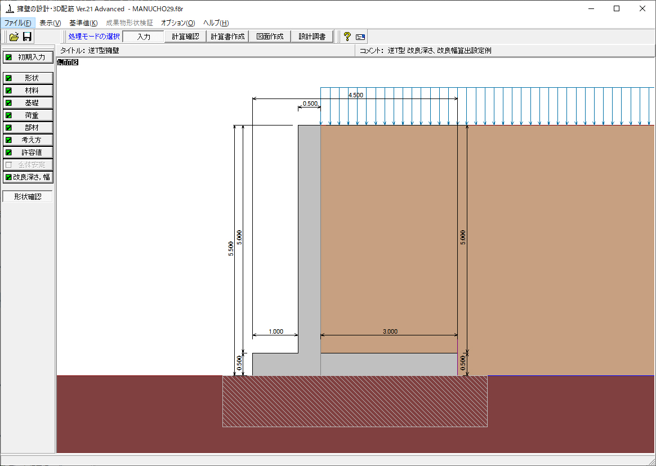Click the save floppy disk icon
This screenshot has width=656, height=466.
tap(27, 37)
